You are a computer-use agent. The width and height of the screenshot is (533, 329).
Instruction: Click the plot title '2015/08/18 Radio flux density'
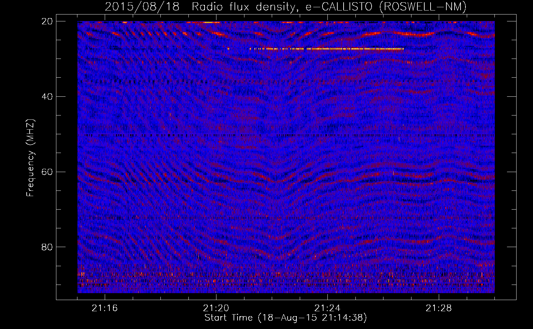(x=286, y=7)
